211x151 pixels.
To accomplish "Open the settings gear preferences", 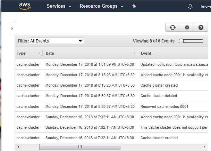I will pyautogui.click(x=187, y=27).
